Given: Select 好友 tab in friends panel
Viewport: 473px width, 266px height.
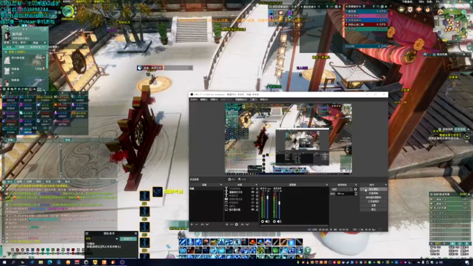Looking at the screenshot, I should point(9,47).
